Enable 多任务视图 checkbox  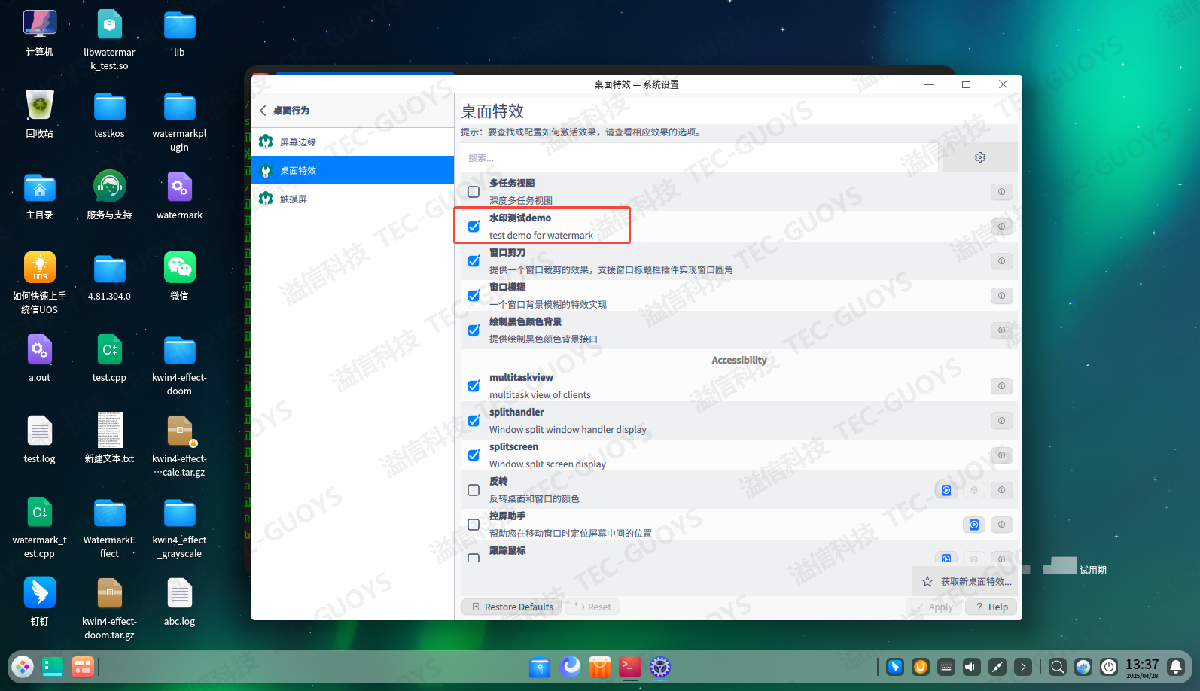point(474,192)
